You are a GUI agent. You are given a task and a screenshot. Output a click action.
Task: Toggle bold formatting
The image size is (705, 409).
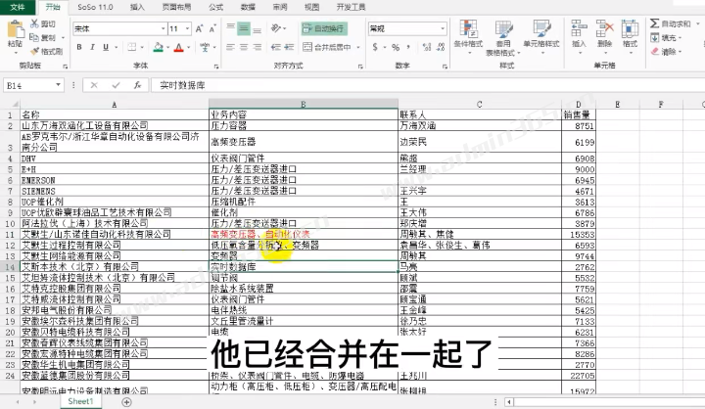79,47
